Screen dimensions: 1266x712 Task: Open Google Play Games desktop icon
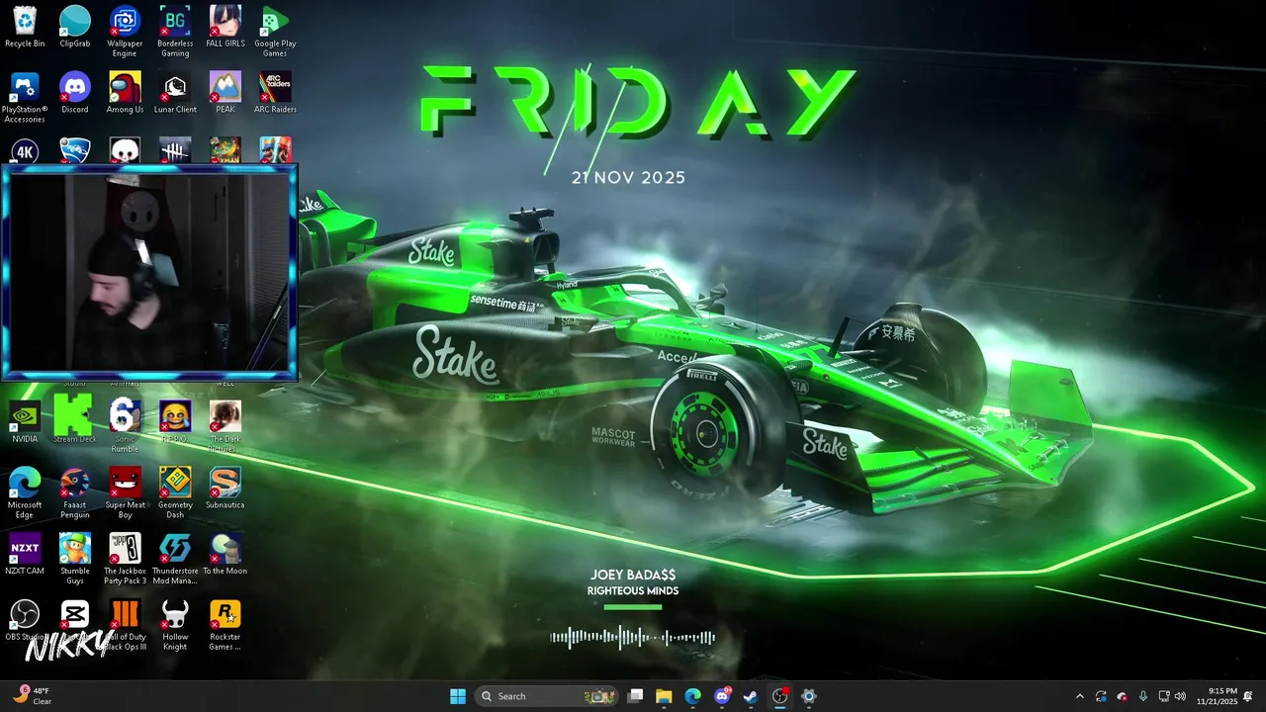tap(275, 33)
